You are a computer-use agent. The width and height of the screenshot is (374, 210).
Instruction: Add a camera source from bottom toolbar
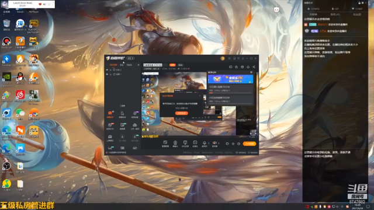[x=175, y=142]
